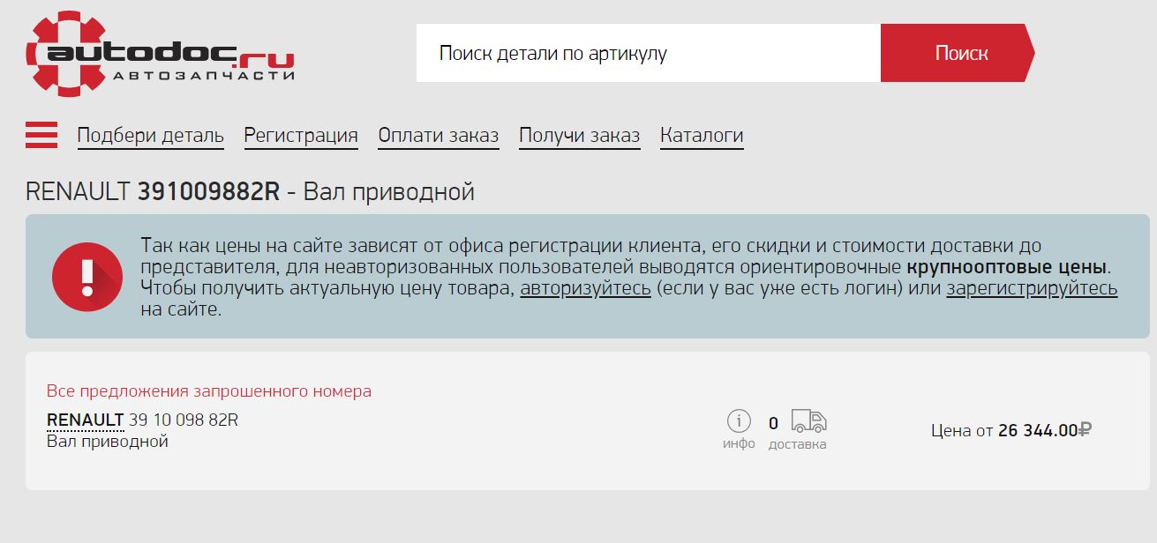The image size is (1157, 543).
Task: Open the Получи заказ menu link
Action: 580,136
